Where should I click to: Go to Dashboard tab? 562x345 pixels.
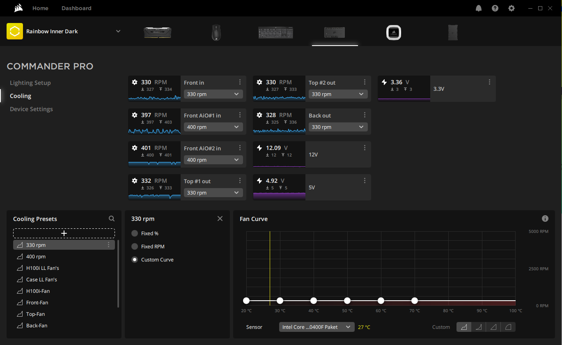pyautogui.click(x=76, y=8)
